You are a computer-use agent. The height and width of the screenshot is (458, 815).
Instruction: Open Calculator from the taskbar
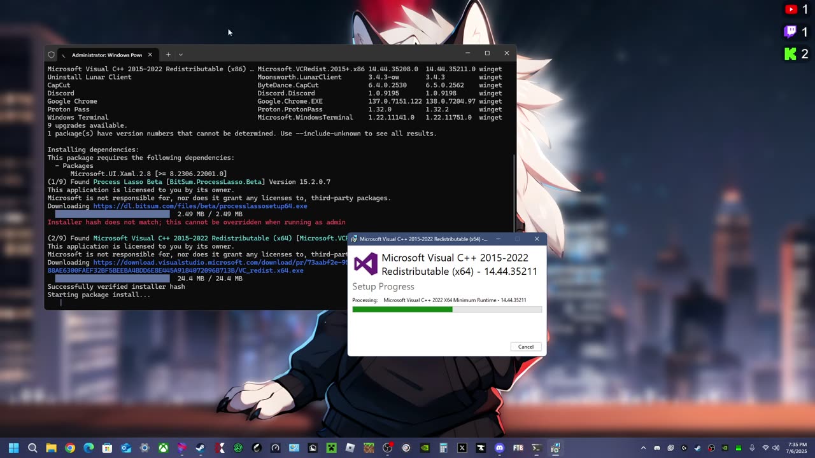[443, 448]
